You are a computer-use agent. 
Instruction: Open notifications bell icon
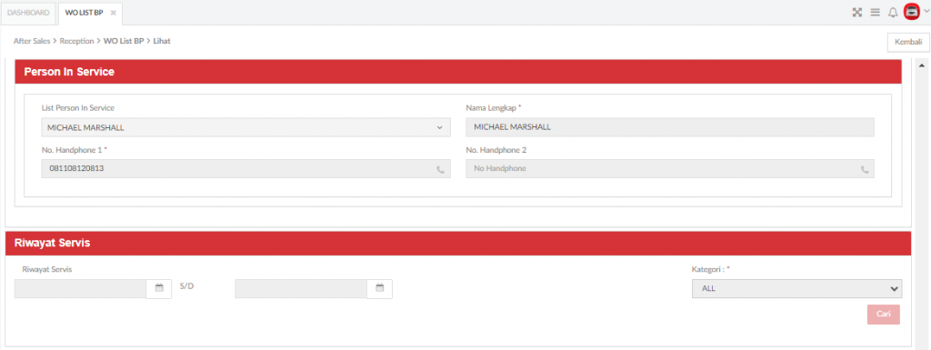click(x=893, y=13)
